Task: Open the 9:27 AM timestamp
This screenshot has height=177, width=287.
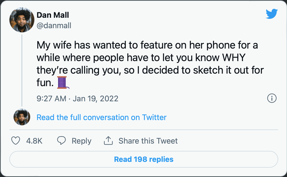Action: 51,98
